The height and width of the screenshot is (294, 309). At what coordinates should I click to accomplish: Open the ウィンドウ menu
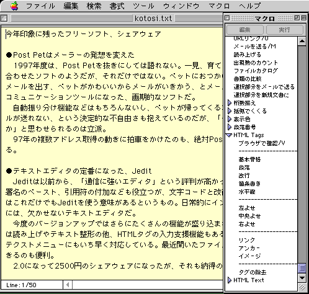click(181, 6)
